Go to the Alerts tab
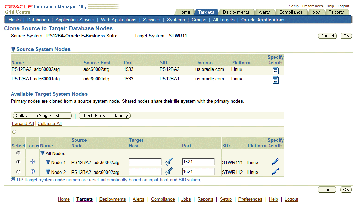Viewport: 356px width, 205px height. click(x=264, y=12)
